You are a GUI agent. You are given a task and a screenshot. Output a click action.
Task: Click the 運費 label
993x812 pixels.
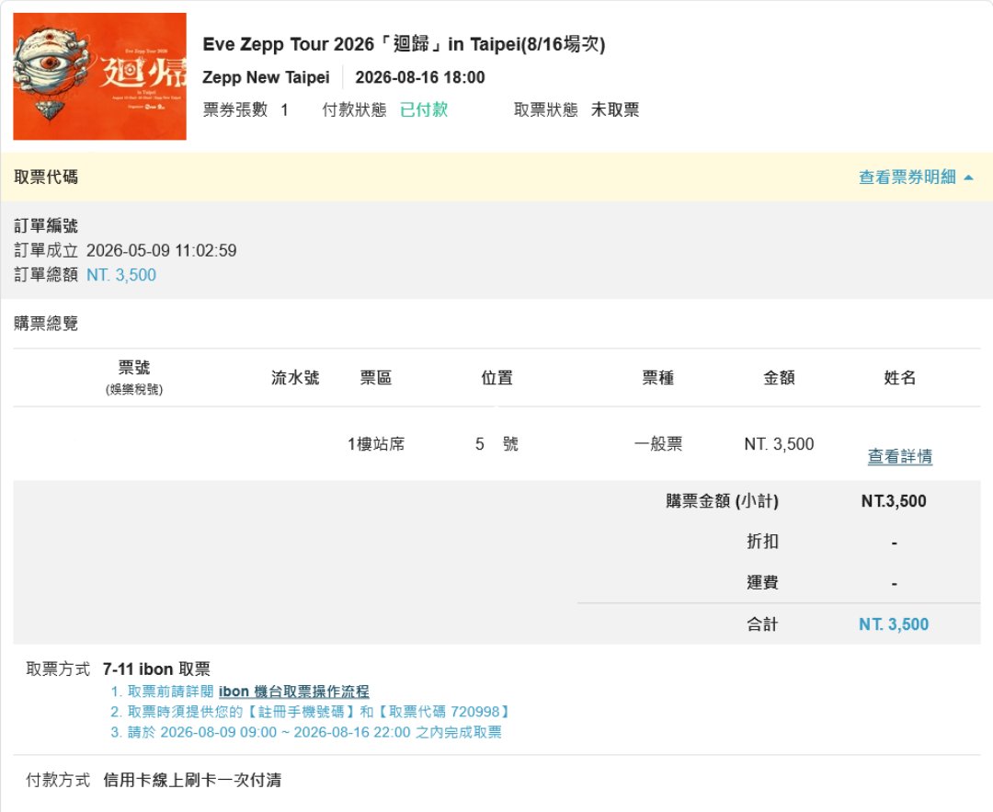click(x=762, y=583)
